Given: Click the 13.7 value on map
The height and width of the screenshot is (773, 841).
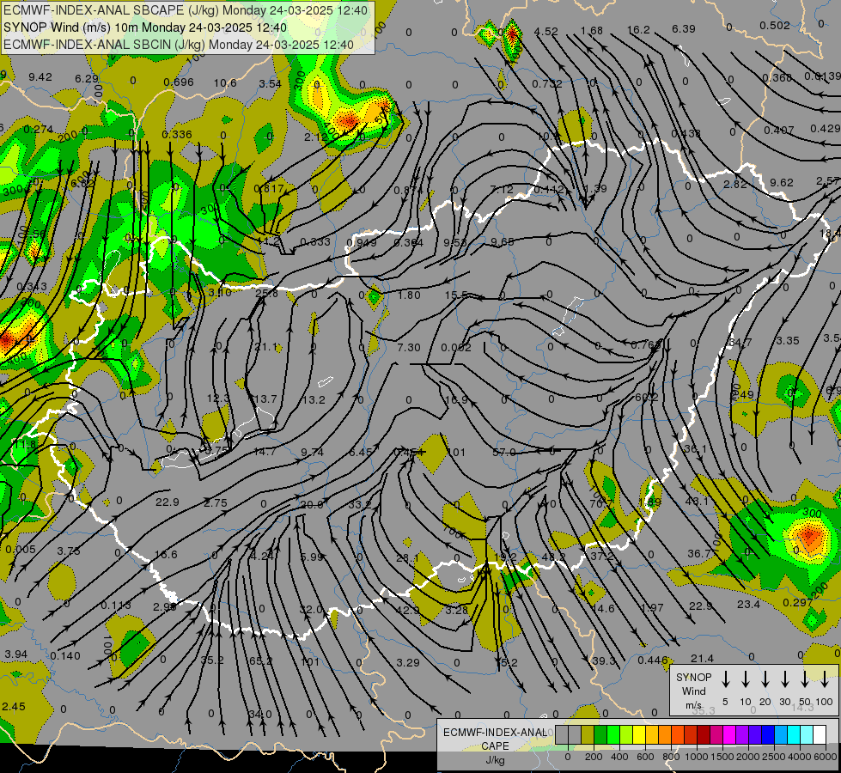Looking at the screenshot, I should point(266,399).
